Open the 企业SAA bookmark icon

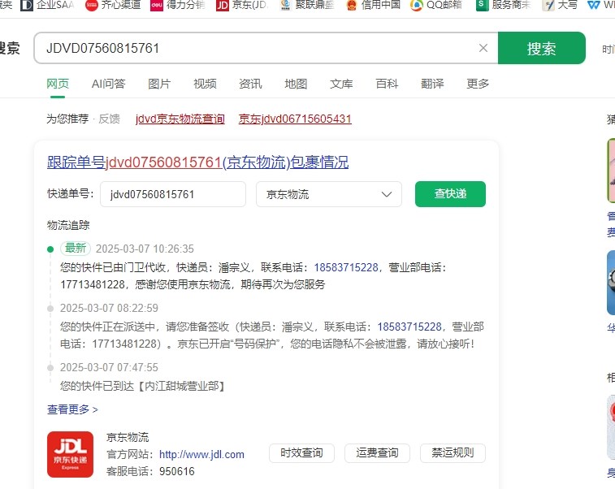click(27, 5)
